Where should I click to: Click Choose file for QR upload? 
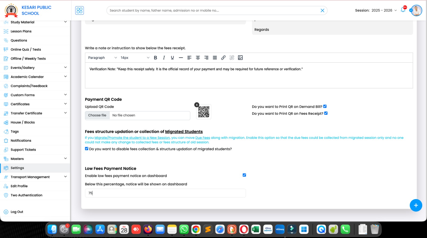(x=97, y=115)
